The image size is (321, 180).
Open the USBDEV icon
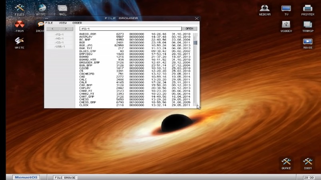pos(286,25)
